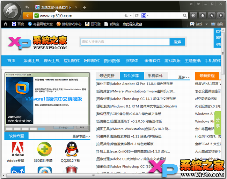Switch to 最近更新 tab
The width and height of the screenshot is (227, 179).
107,76
